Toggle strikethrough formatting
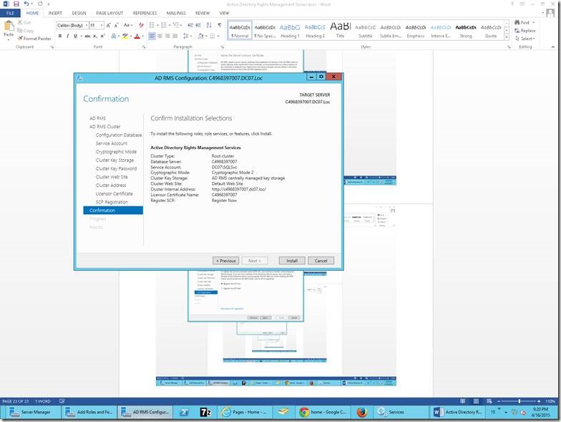This screenshot has height=422, width=561. [x=87, y=36]
